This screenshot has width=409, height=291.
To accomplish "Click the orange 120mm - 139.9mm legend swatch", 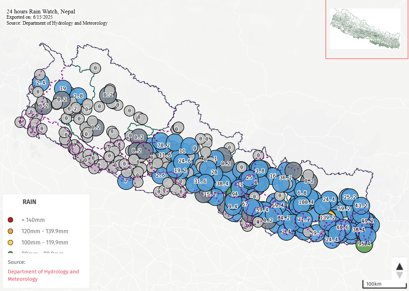I will 10,231.
